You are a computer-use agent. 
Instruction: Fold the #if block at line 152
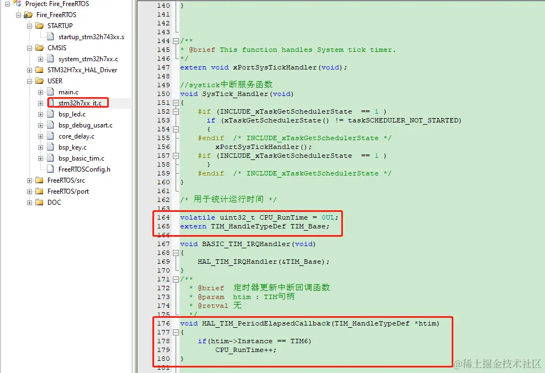pos(176,111)
